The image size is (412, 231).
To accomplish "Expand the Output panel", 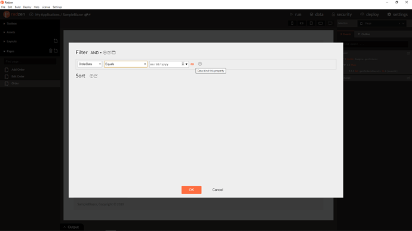I will (x=71, y=227).
